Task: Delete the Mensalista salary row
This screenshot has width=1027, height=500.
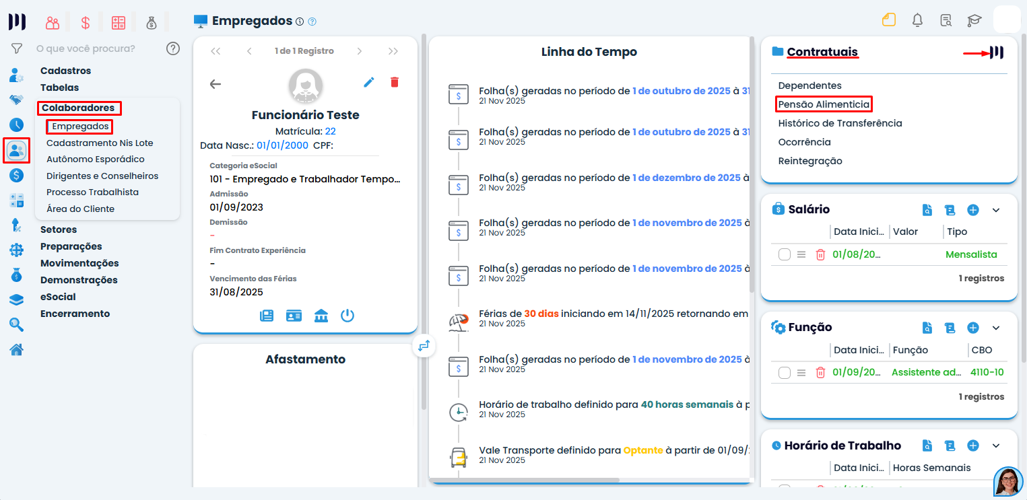Action: click(820, 254)
